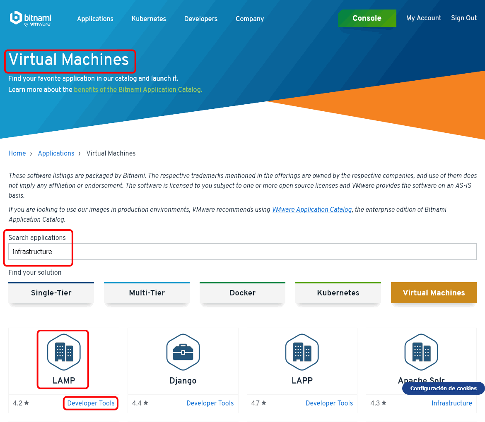Open the Developers menu
The height and width of the screenshot is (422, 485).
201,19
